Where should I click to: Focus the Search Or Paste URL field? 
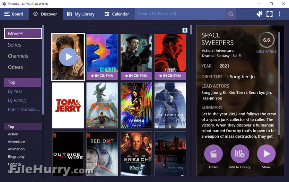tap(180, 14)
